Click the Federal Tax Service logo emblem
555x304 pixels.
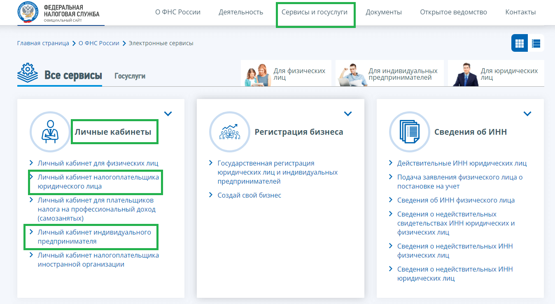click(28, 12)
